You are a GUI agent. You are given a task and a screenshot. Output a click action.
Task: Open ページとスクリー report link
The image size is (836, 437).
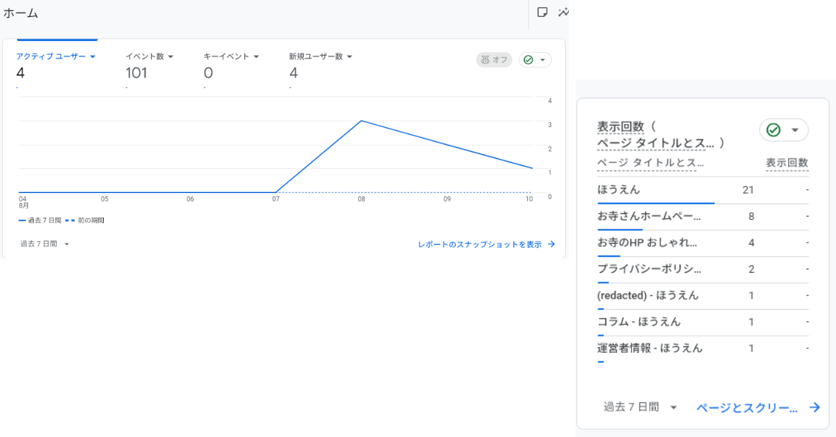[x=747, y=408]
